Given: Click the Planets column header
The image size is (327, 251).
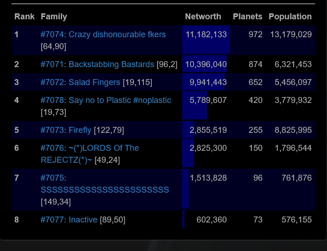Looking at the screenshot, I should [x=247, y=17].
